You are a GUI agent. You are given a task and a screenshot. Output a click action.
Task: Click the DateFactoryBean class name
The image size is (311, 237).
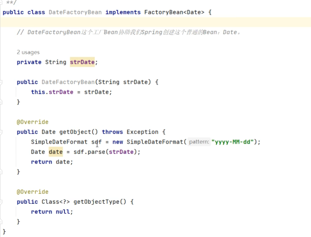coord(75,12)
